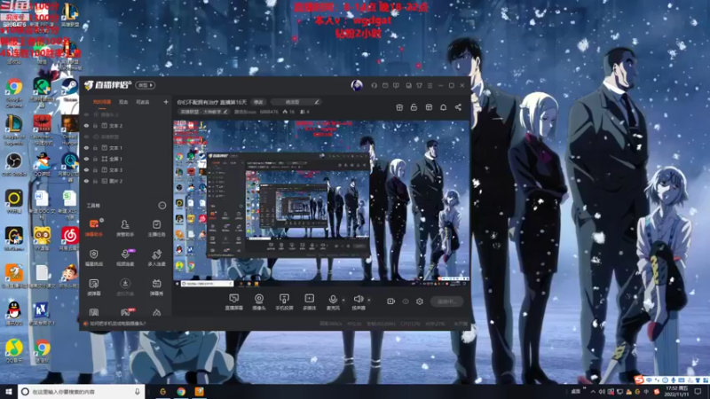The height and width of the screenshot is (399, 710).
Task: Open Google Chrome desktop shortcut
Action: pos(14,92)
